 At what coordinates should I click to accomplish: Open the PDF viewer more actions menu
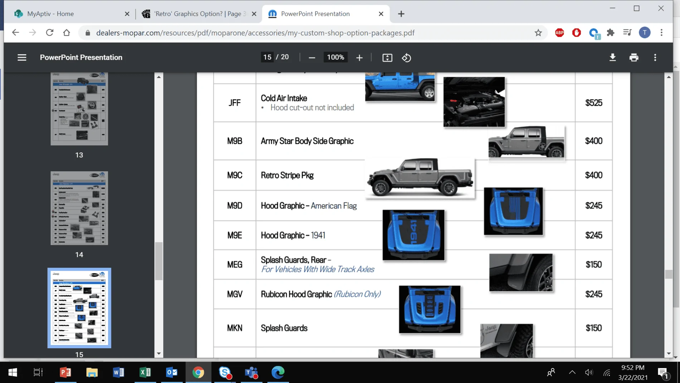point(655,57)
